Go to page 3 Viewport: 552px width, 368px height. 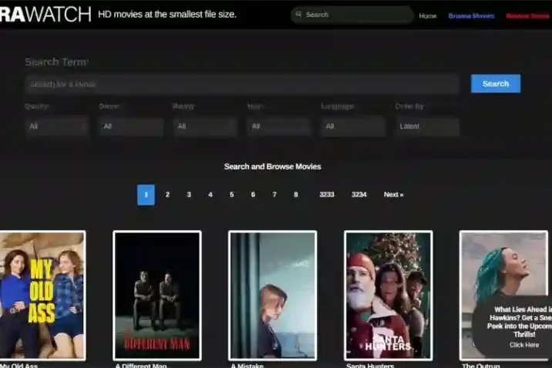189,194
